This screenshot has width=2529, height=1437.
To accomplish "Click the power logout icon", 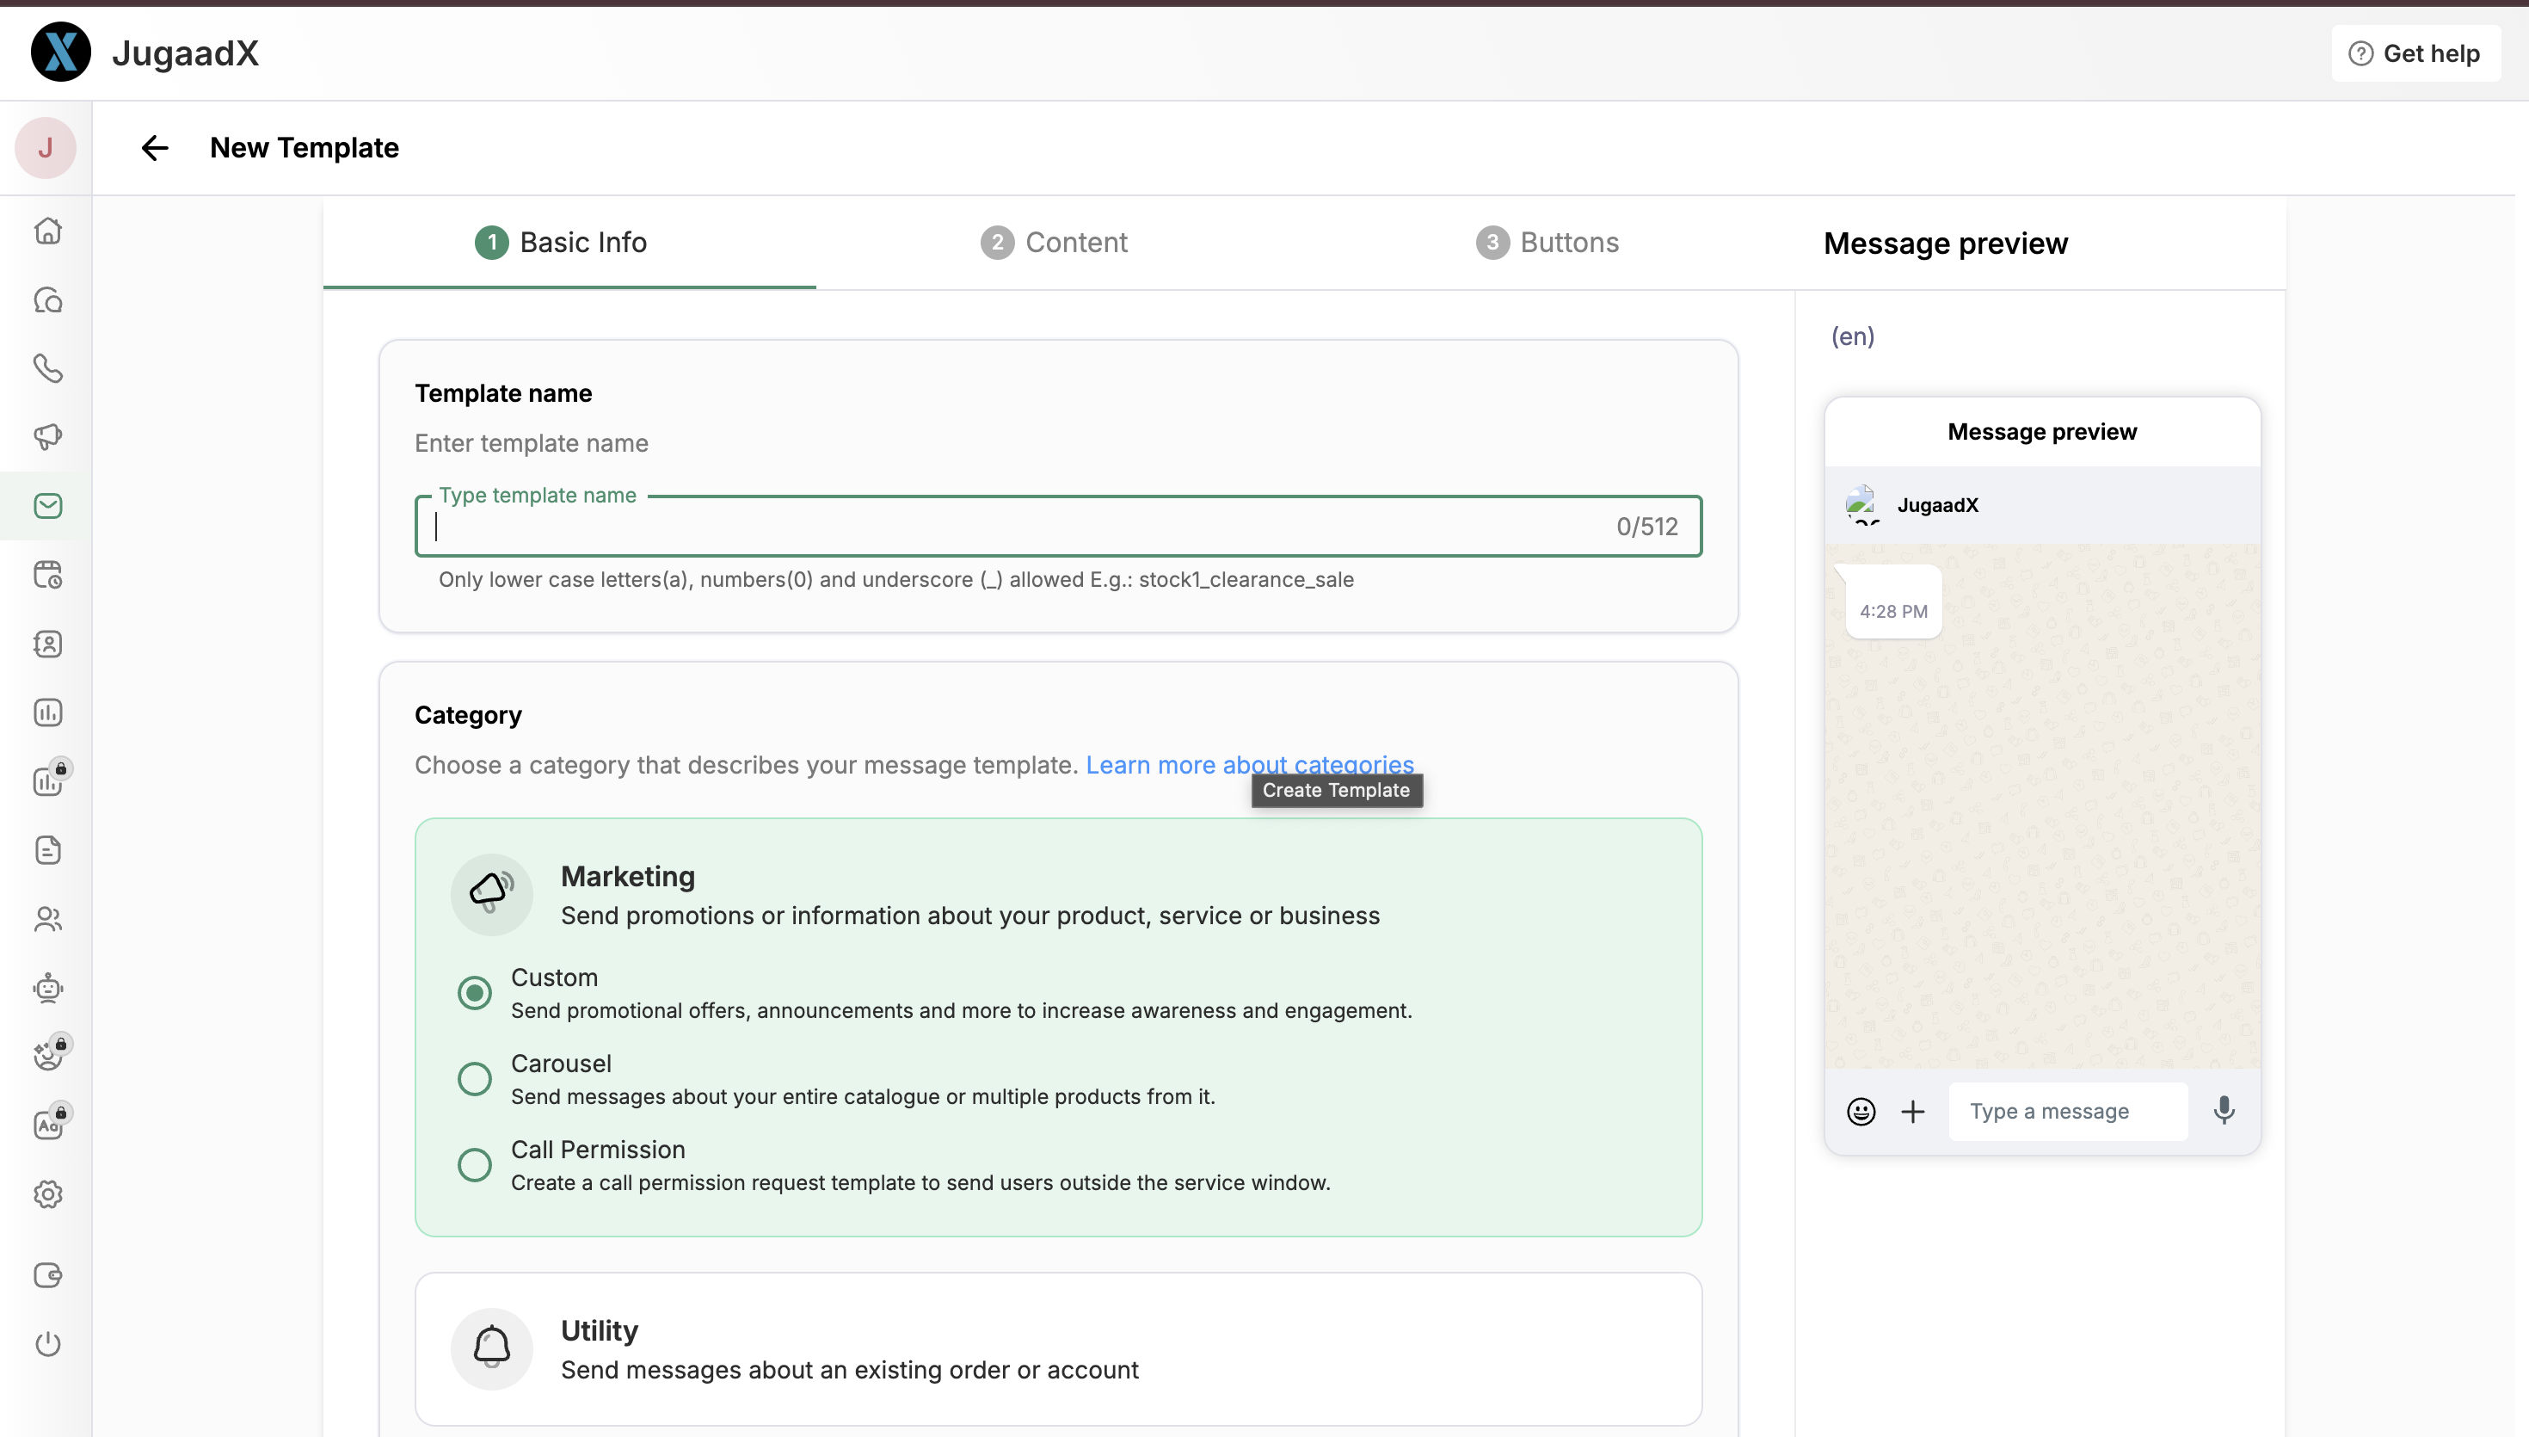I will (x=47, y=1343).
